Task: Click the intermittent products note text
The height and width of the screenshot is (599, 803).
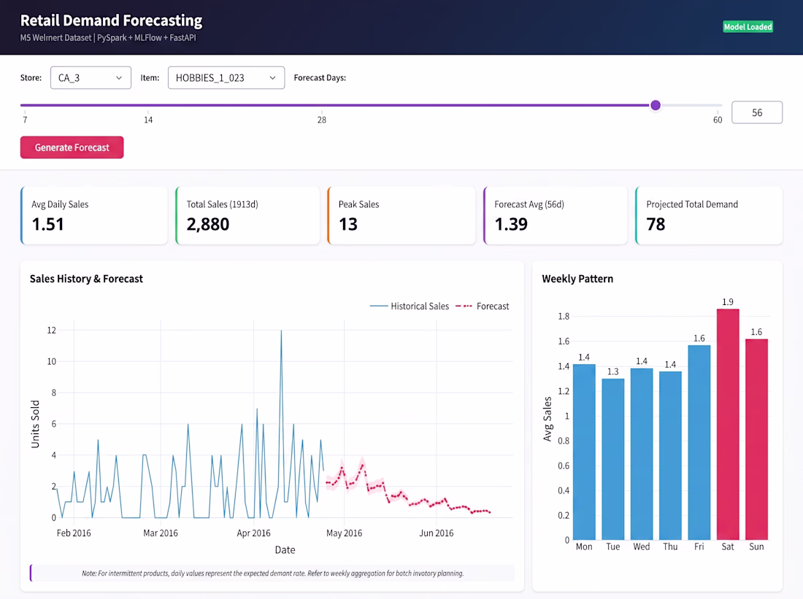Action: click(x=272, y=573)
